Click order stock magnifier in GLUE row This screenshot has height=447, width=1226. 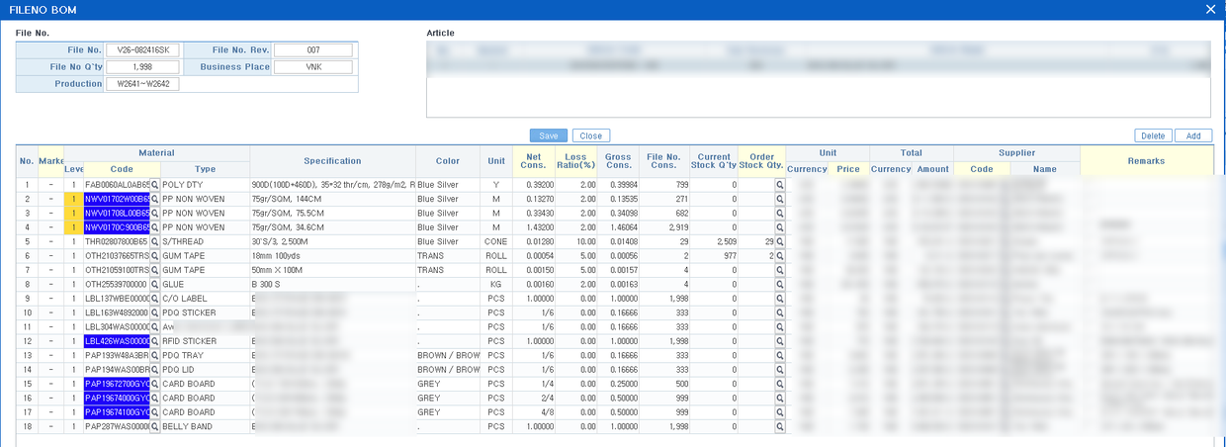(779, 284)
